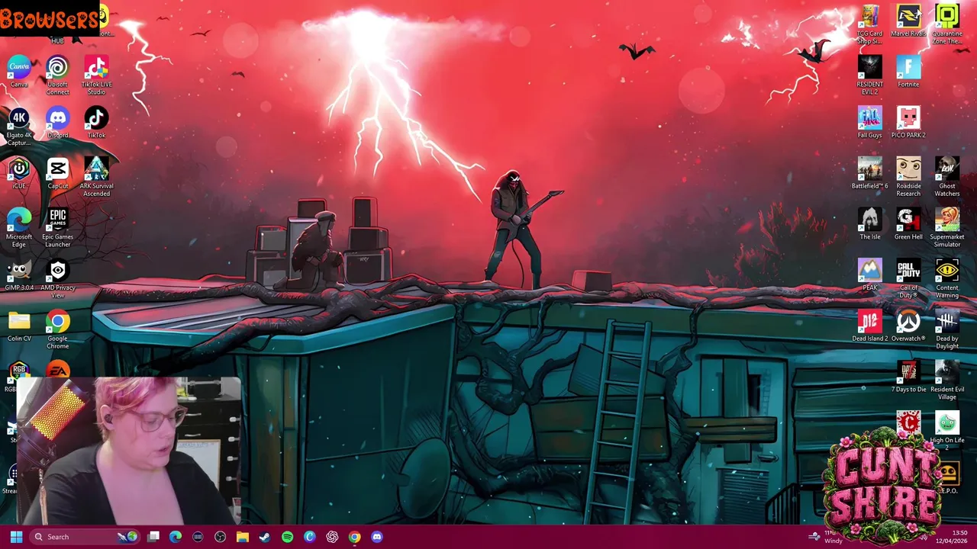
Task: Select the Fall Guys shortcut
Action: click(869, 122)
